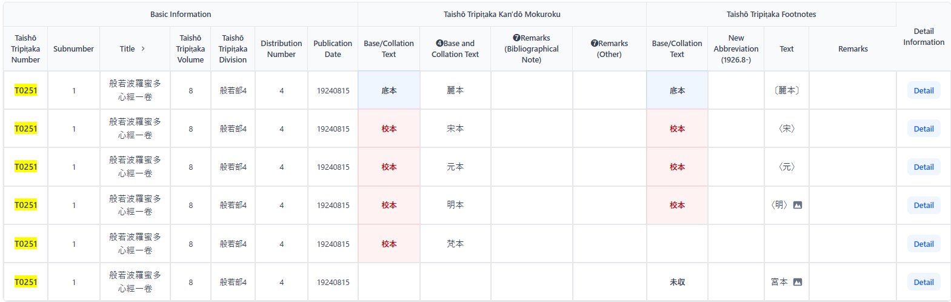Click the red 校本 cell beside 梵本

[x=389, y=244]
